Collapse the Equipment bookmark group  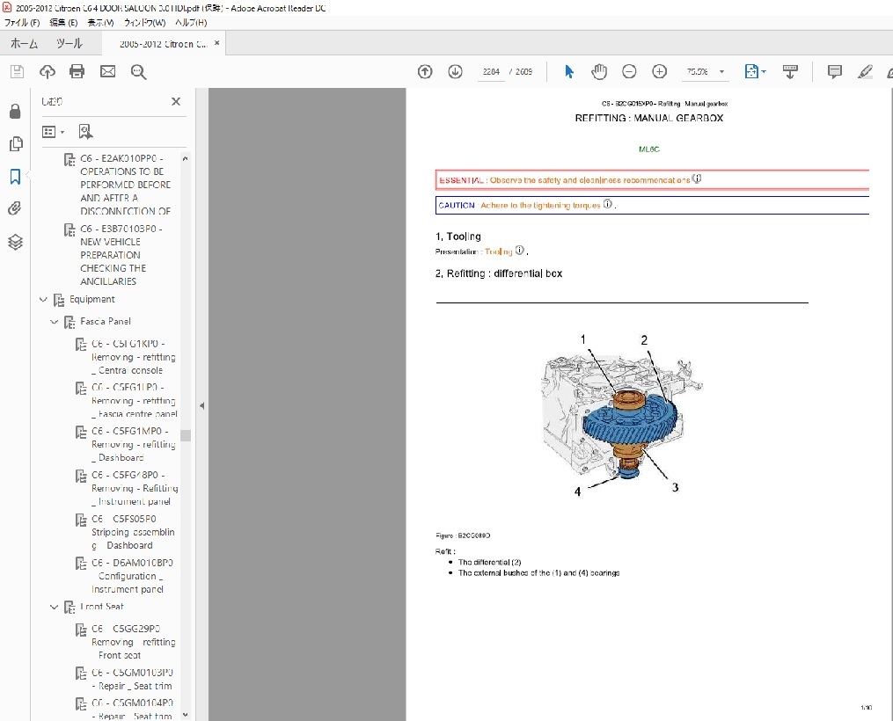pyautogui.click(x=43, y=299)
